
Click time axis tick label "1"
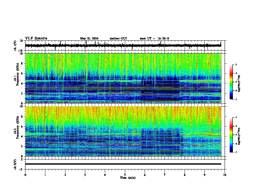tap(45, 175)
